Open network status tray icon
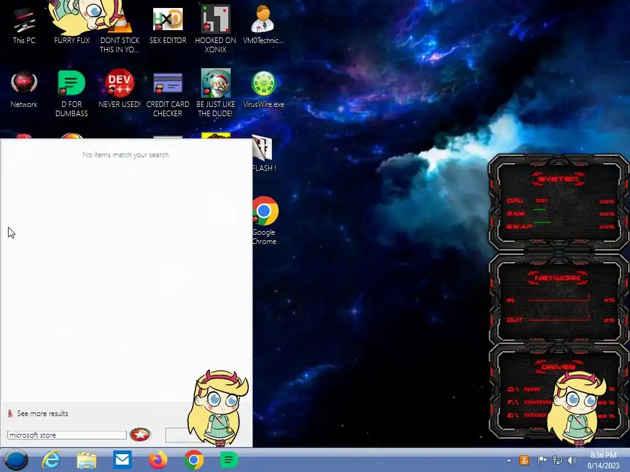 pyautogui.click(x=557, y=460)
